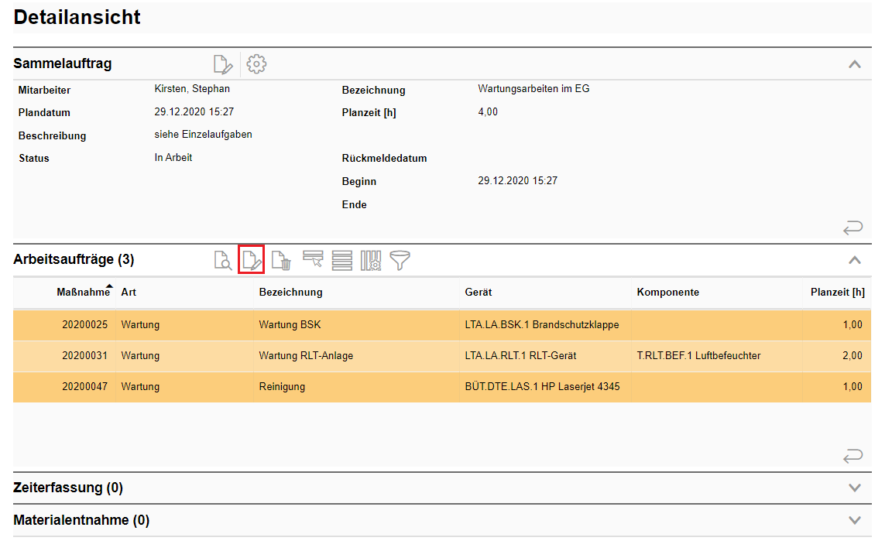885x541 pixels.
Task: Click the return arrow below work orders table
Action: pyautogui.click(x=852, y=457)
